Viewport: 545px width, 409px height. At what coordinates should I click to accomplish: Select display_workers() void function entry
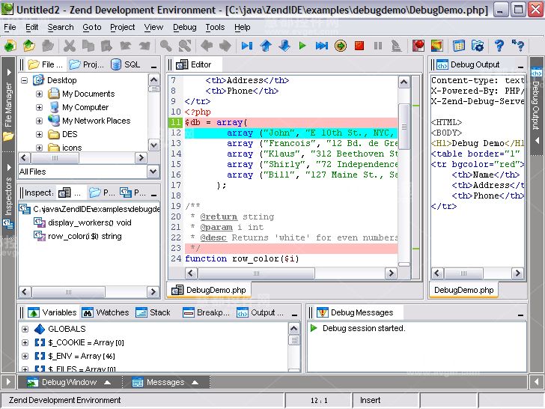pos(82,222)
